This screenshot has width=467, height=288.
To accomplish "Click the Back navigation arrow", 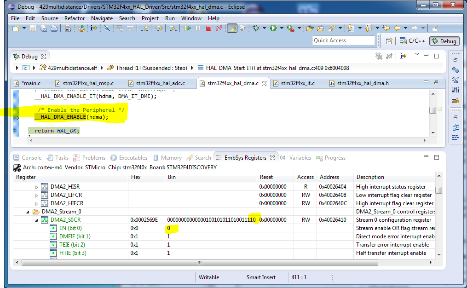I will click(x=397, y=28).
